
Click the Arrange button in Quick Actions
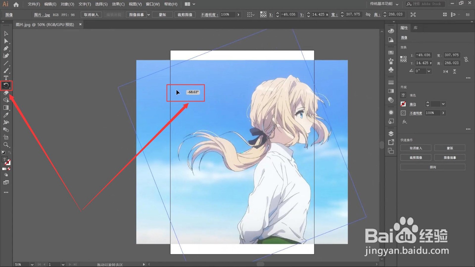point(433,167)
